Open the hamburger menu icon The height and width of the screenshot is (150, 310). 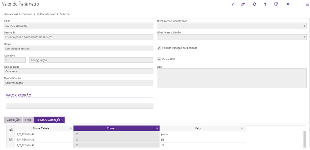tap(307, 4)
